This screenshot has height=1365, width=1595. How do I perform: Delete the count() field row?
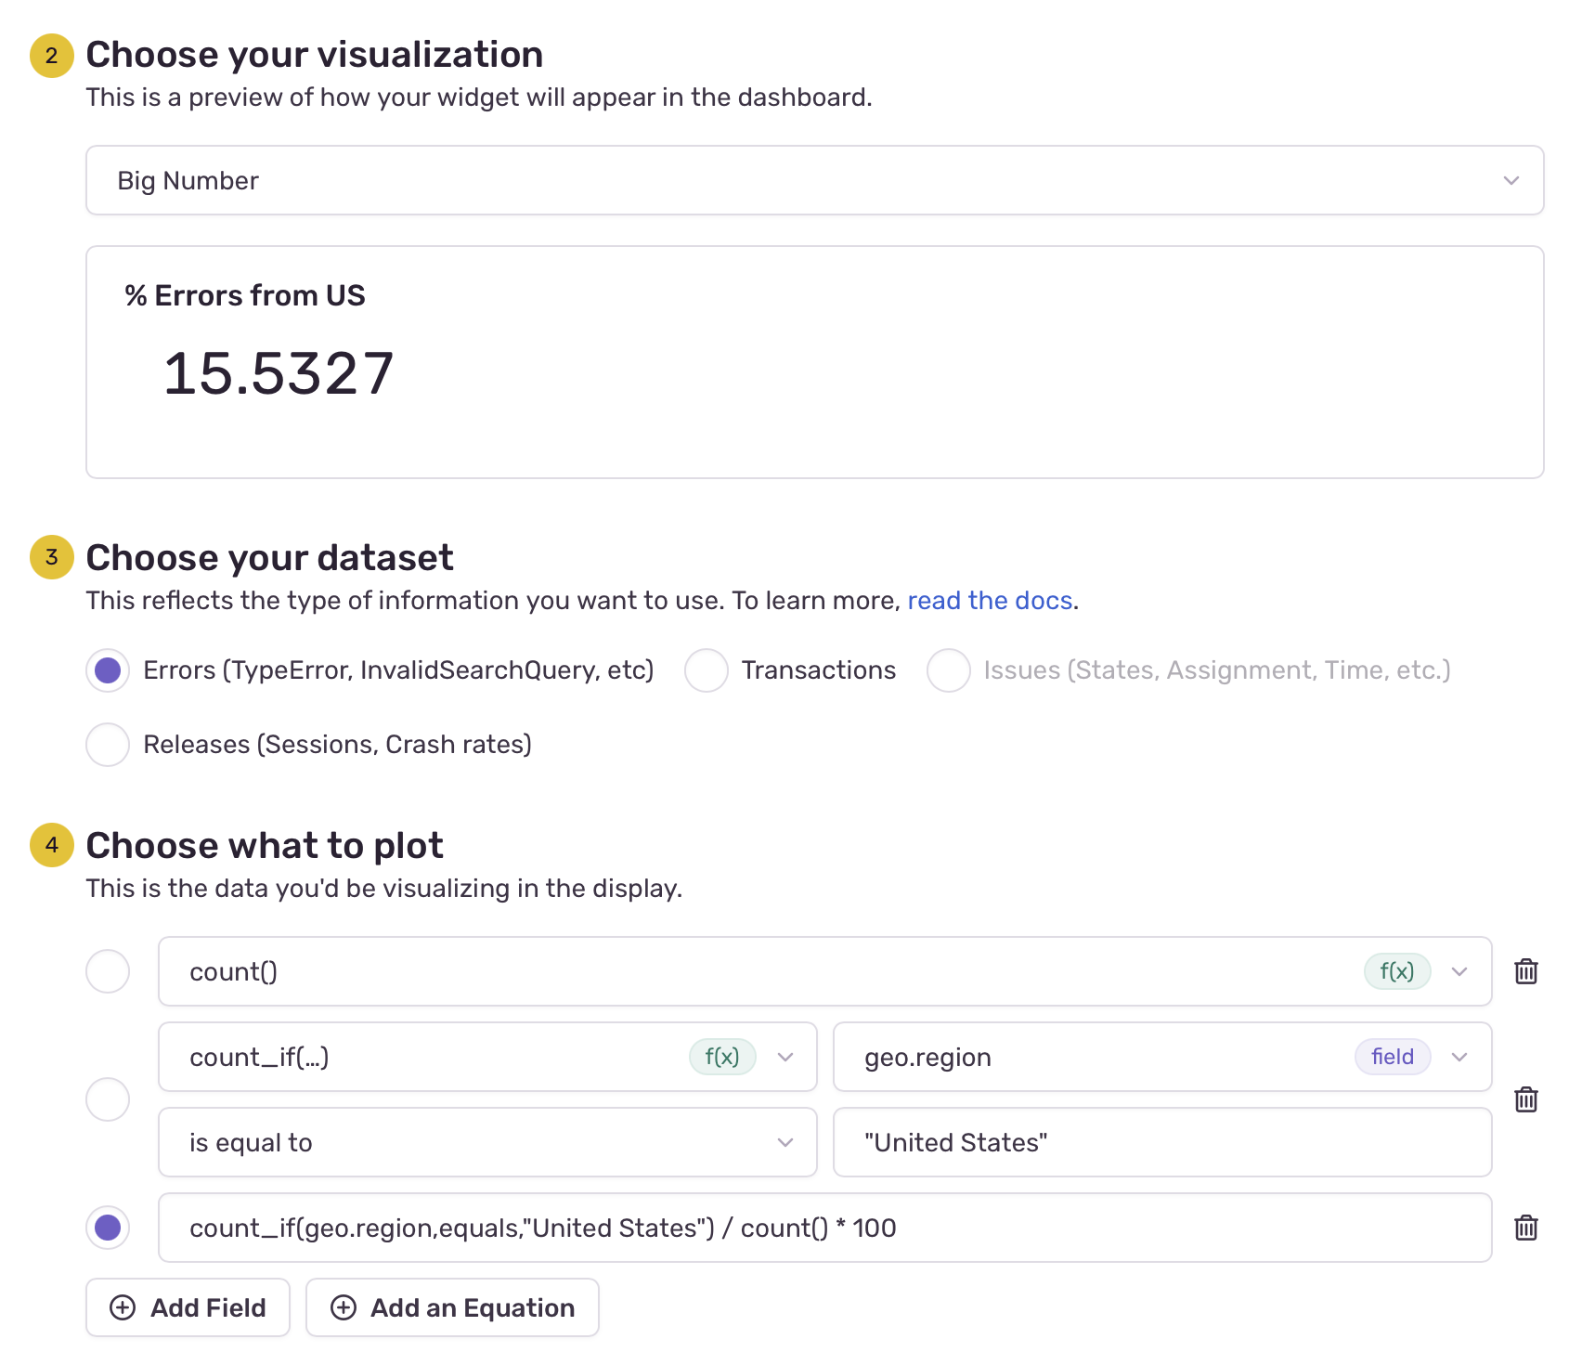point(1525,971)
